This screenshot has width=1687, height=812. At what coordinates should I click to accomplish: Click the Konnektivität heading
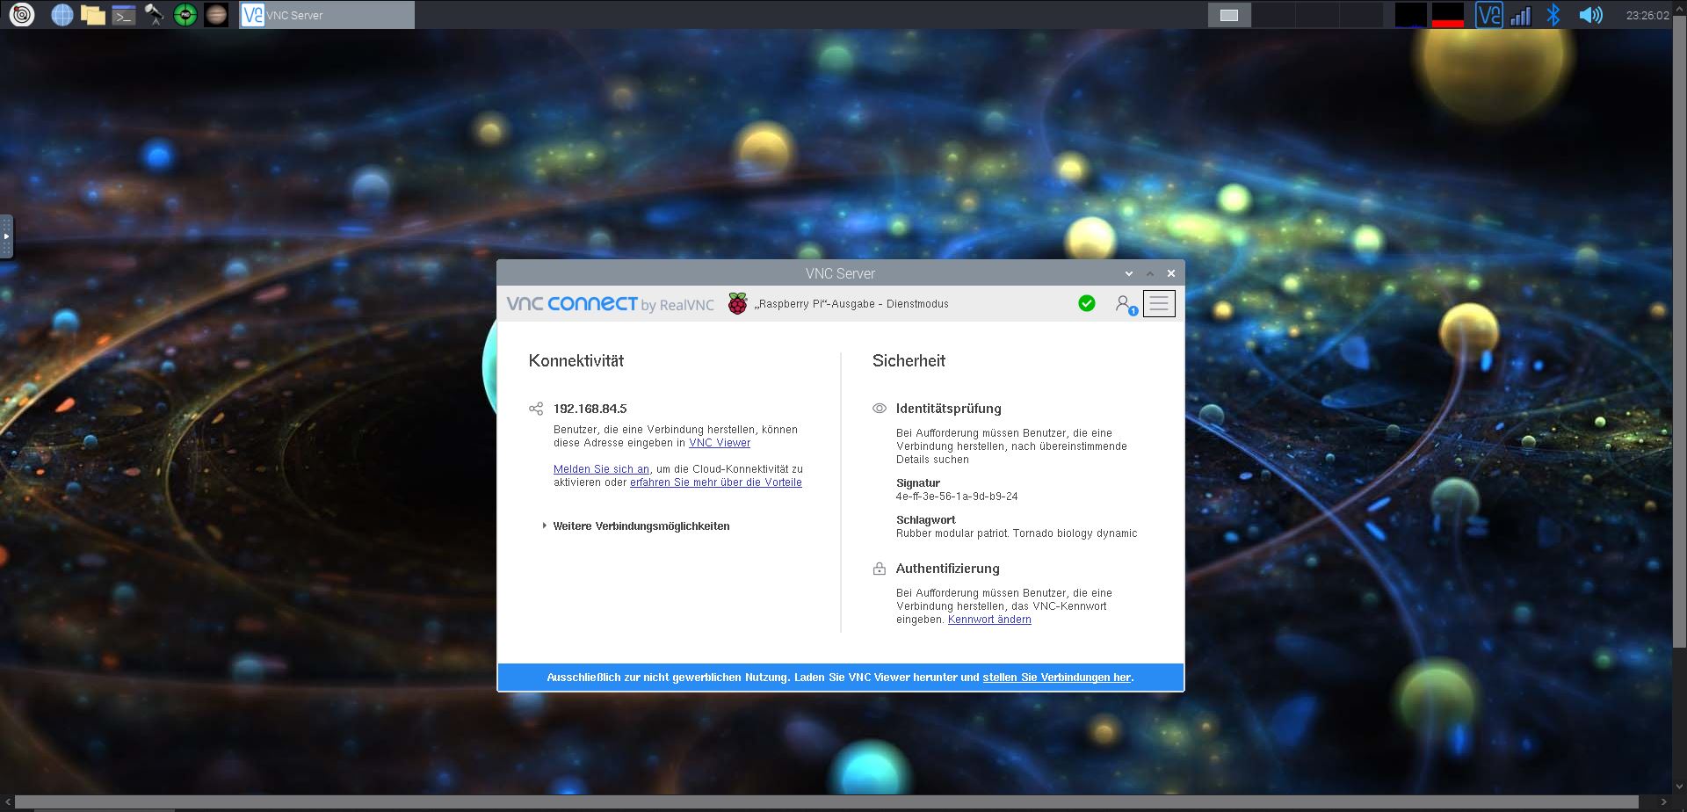coord(576,360)
